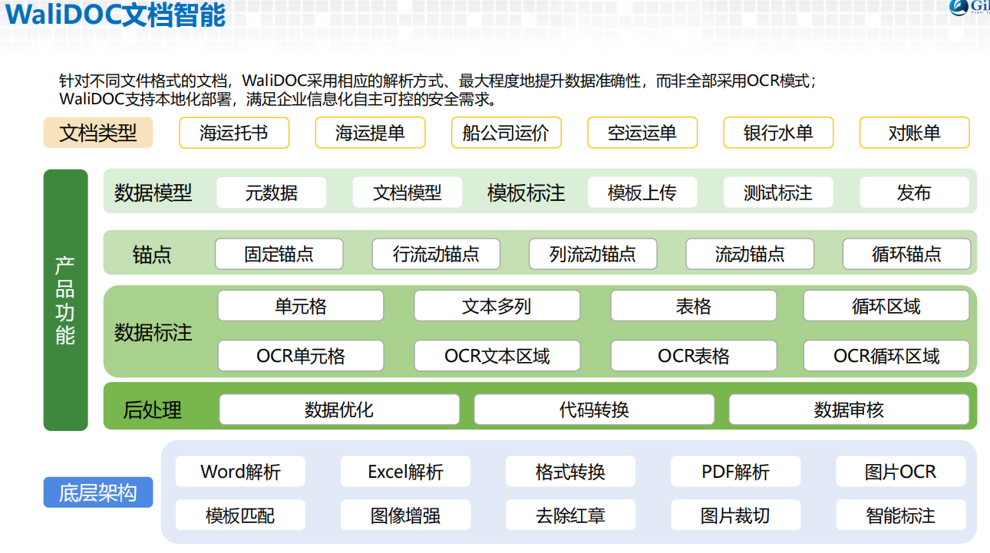Click the 数据标注 row label
Image resolution: width=990 pixels, height=553 pixels.
(x=153, y=332)
